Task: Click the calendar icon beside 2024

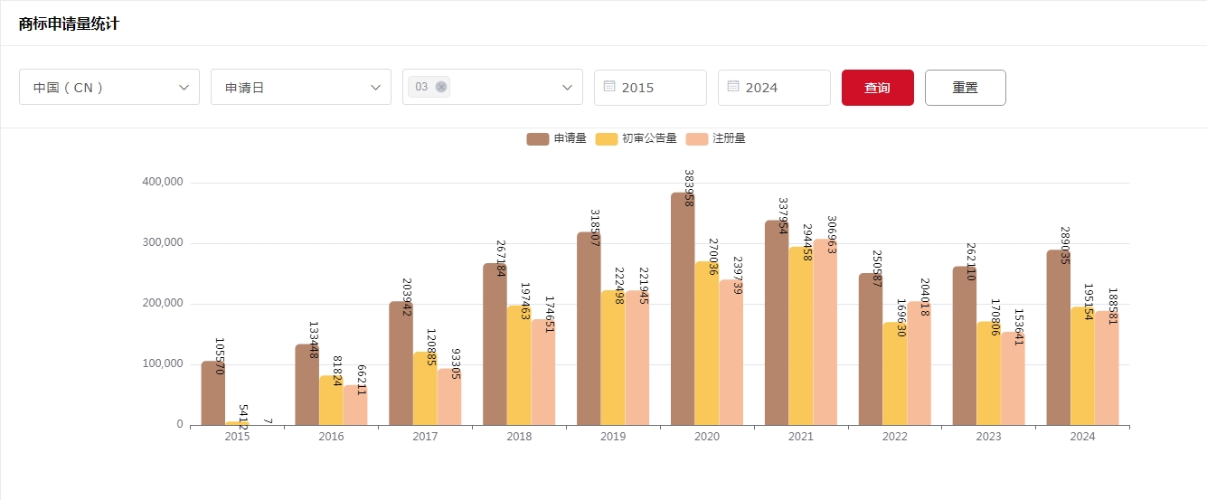Action: tap(733, 87)
